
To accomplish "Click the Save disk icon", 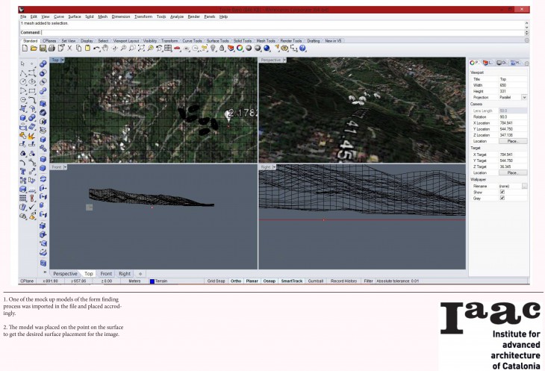I will [42, 49].
